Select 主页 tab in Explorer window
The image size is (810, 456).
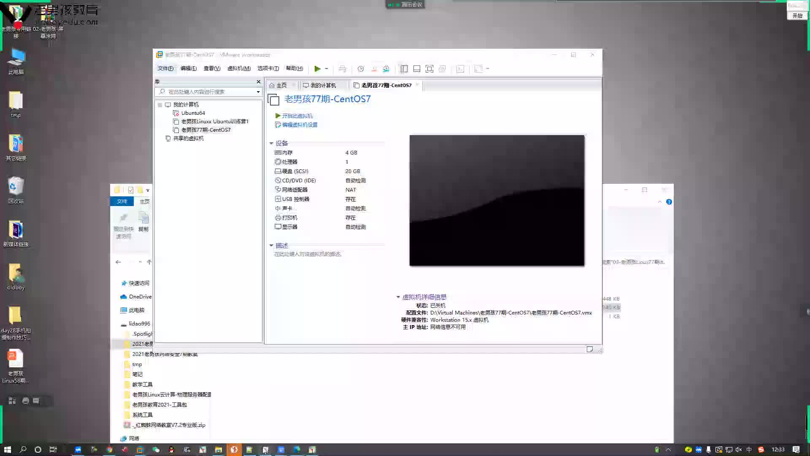[x=144, y=201]
